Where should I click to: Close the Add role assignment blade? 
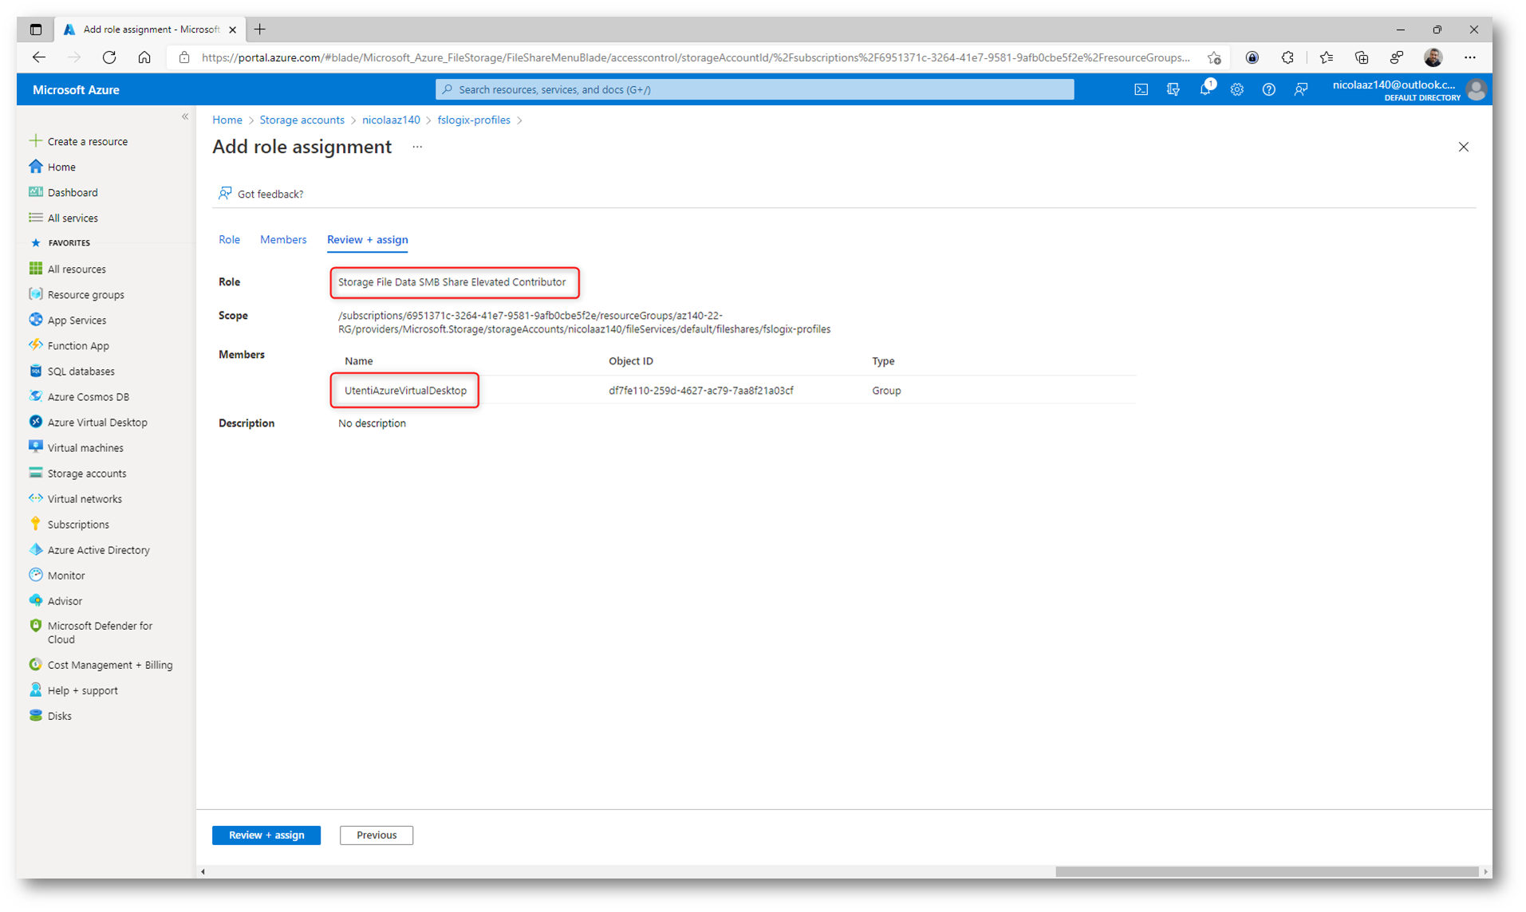(x=1463, y=147)
